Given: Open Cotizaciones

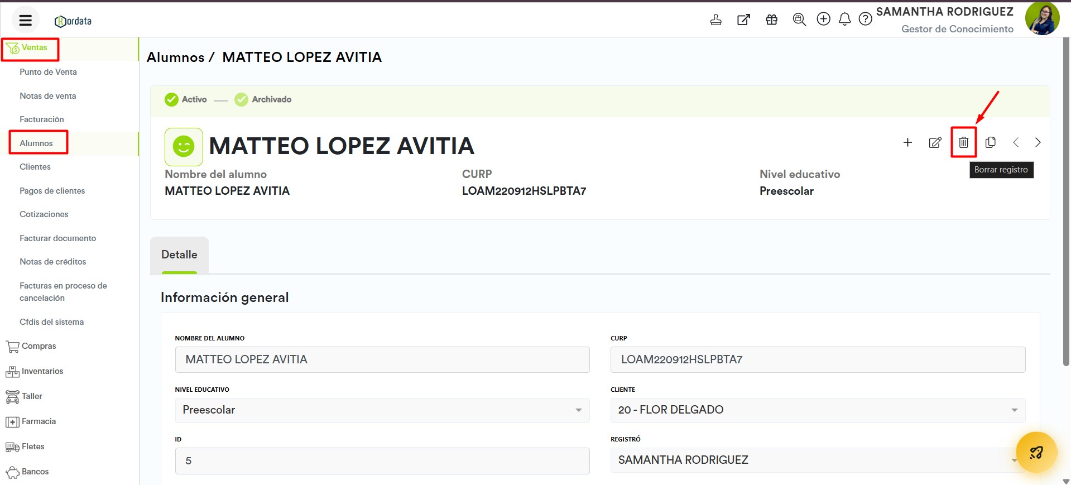Looking at the screenshot, I should 44,214.
